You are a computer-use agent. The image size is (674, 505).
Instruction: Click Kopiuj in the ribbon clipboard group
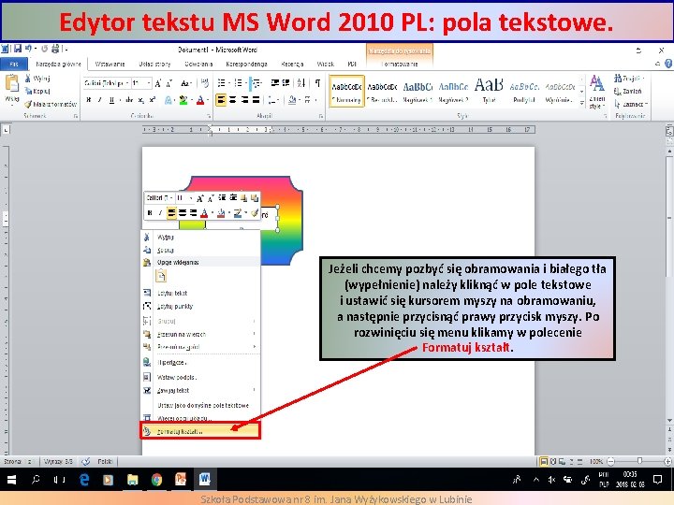pos(37,91)
